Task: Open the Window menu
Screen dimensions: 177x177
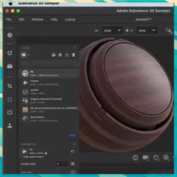Action: coord(38,19)
